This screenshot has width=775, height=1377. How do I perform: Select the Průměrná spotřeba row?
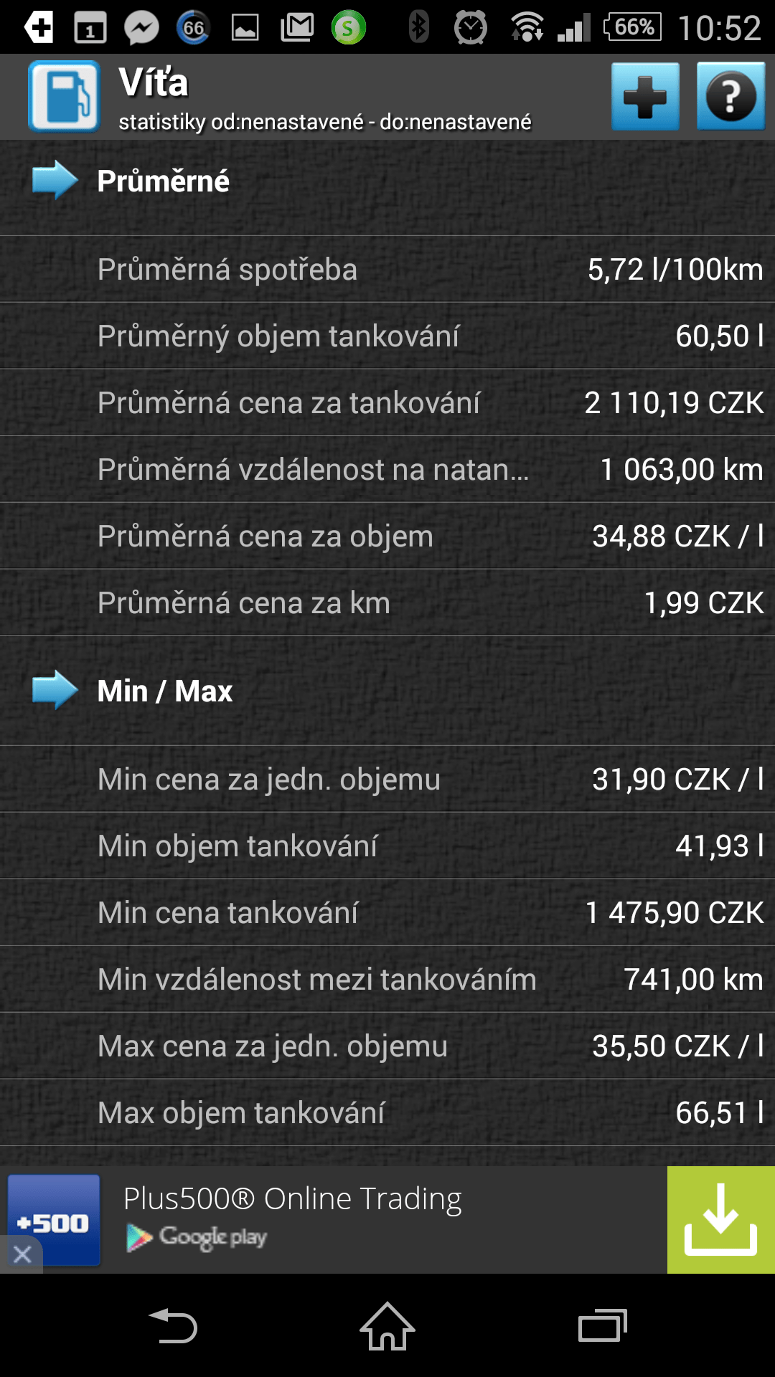(387, 269)
